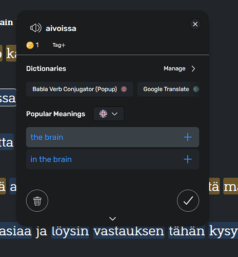Image resolution: width=238 pixels, height=257 pixels.
Task: Mark word as known with checkmark
Action: [x=188, y=200]
